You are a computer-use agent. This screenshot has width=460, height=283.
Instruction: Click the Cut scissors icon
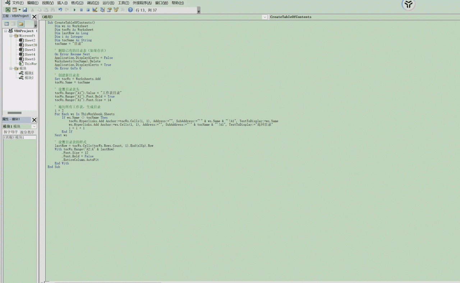coord(33,10)
